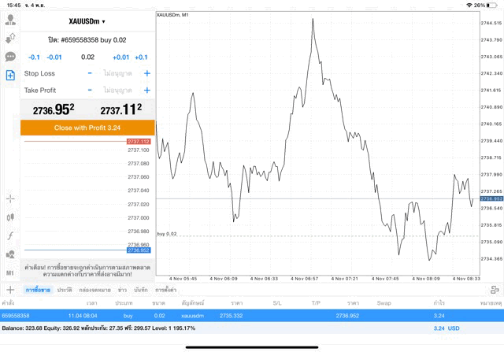Switch to the ข่าว news tab
The image size is (504, 352).
click(x=122, y=291)
